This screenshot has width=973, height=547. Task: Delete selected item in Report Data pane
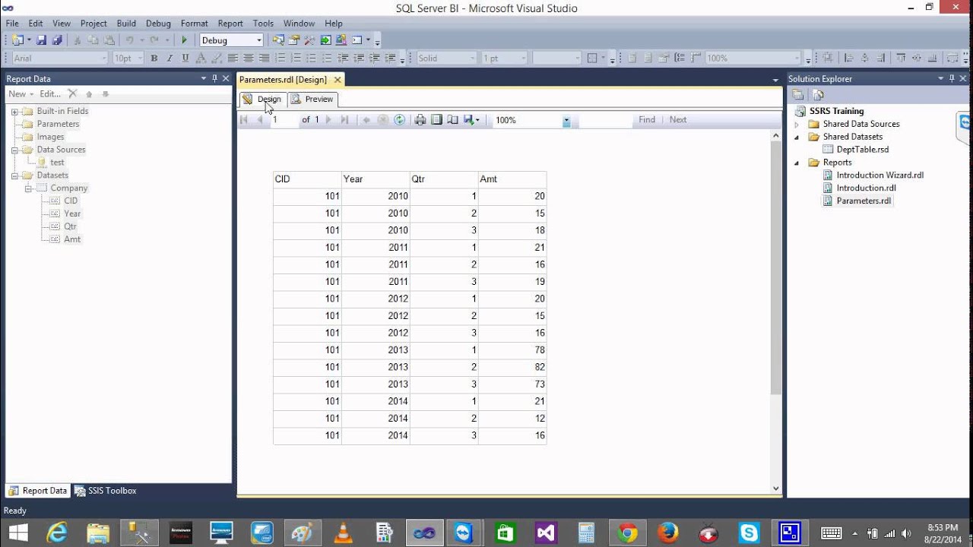[x=72, y=93]
